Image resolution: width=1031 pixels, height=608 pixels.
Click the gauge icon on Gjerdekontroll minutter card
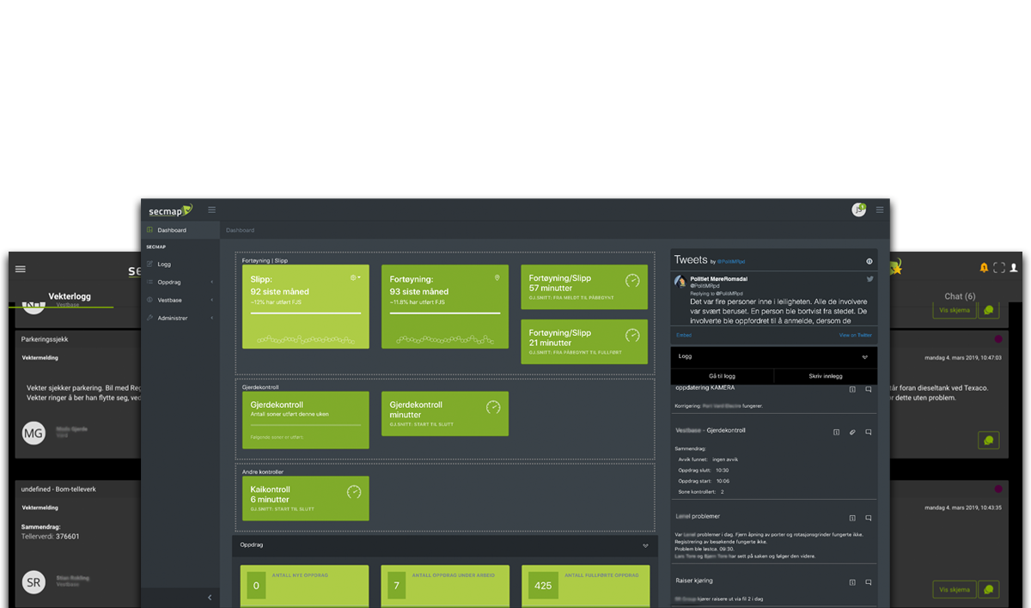coord(493,407)
